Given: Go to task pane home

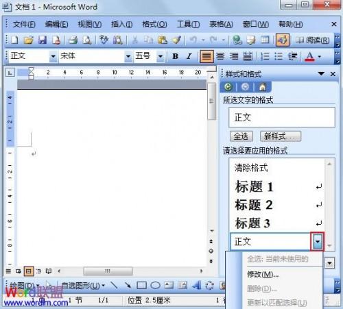Looking at the screenshot, I should (x=263, y=87).
